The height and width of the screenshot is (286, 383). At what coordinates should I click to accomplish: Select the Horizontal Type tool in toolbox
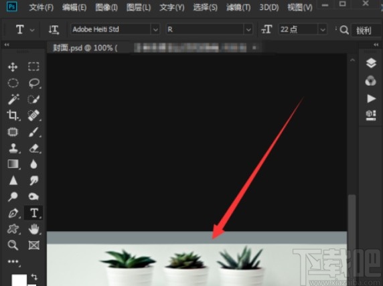[x=34, y=213]
